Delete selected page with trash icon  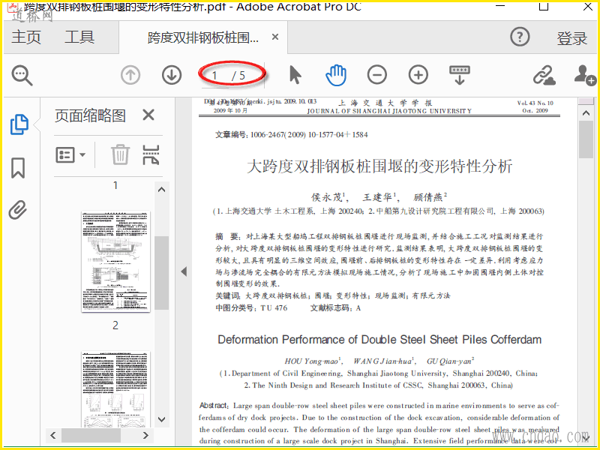121,154
